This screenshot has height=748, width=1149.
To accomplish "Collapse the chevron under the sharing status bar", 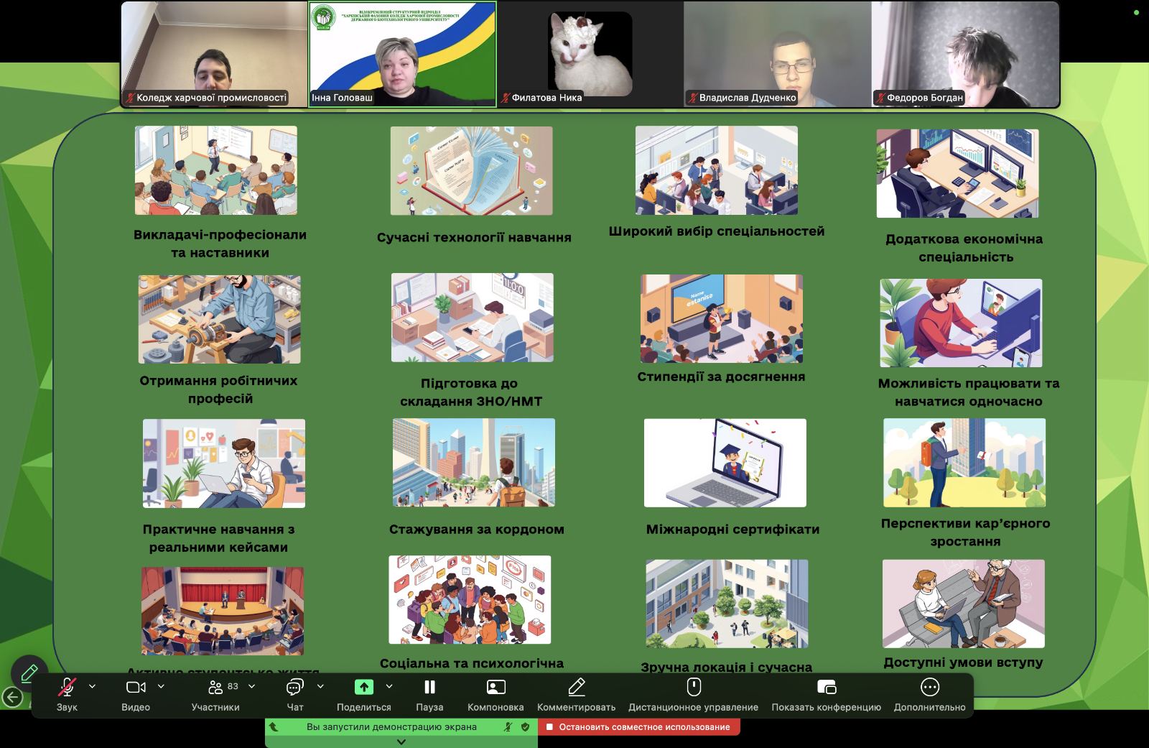I will [x=401, y=742].
